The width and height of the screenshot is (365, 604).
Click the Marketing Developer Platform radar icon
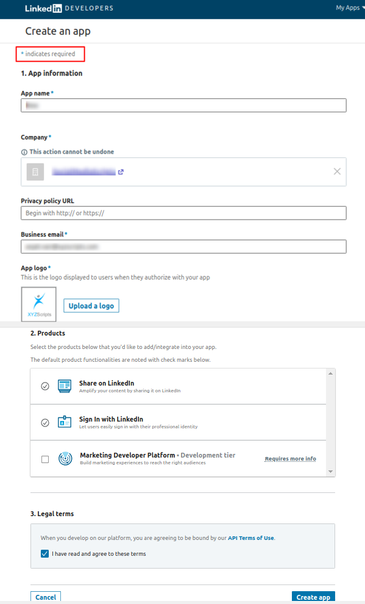[x=65, y=458]
